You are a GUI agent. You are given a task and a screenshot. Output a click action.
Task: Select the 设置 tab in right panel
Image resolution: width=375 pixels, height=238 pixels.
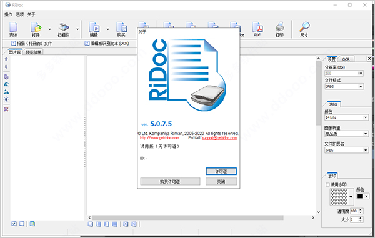coord(331,59)
